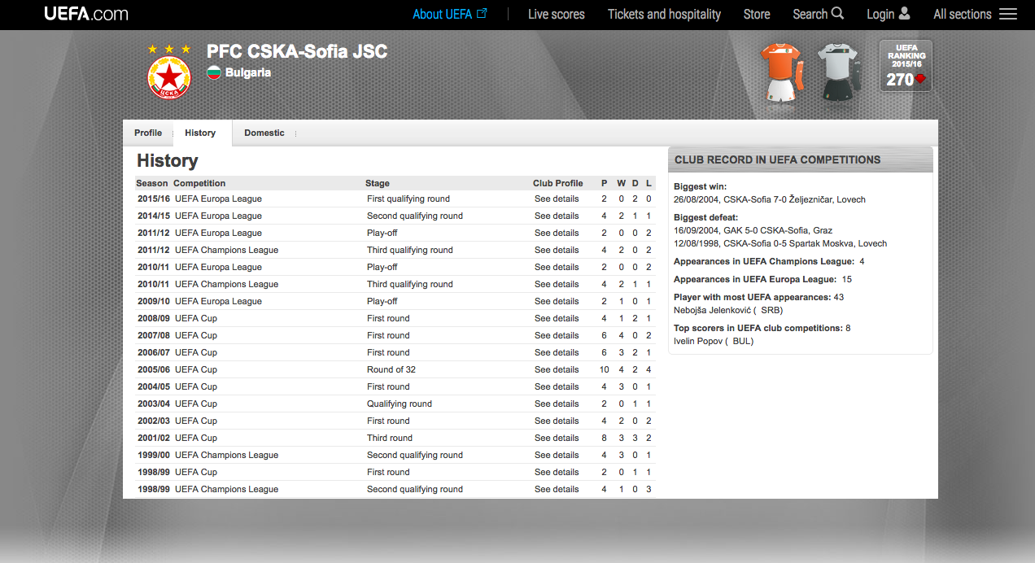This screenshot has width=1035, height=563.
Task: Switch to the Profile tab
Action: pyautogui.click(x=148, y=133)
